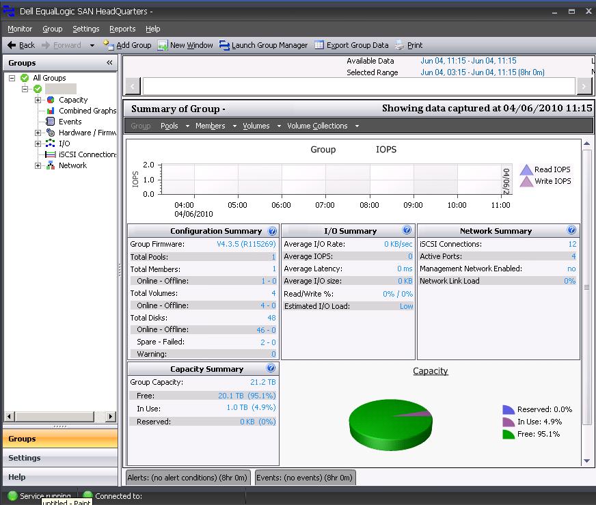Viewport: 596px width, 505px height.
Task: Open the Monitor menu
Action: click(x=20, y=29)
